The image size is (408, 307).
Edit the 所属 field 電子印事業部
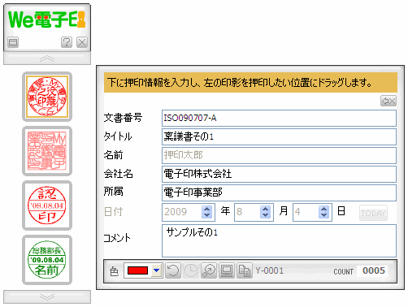[x=279, y=192]
